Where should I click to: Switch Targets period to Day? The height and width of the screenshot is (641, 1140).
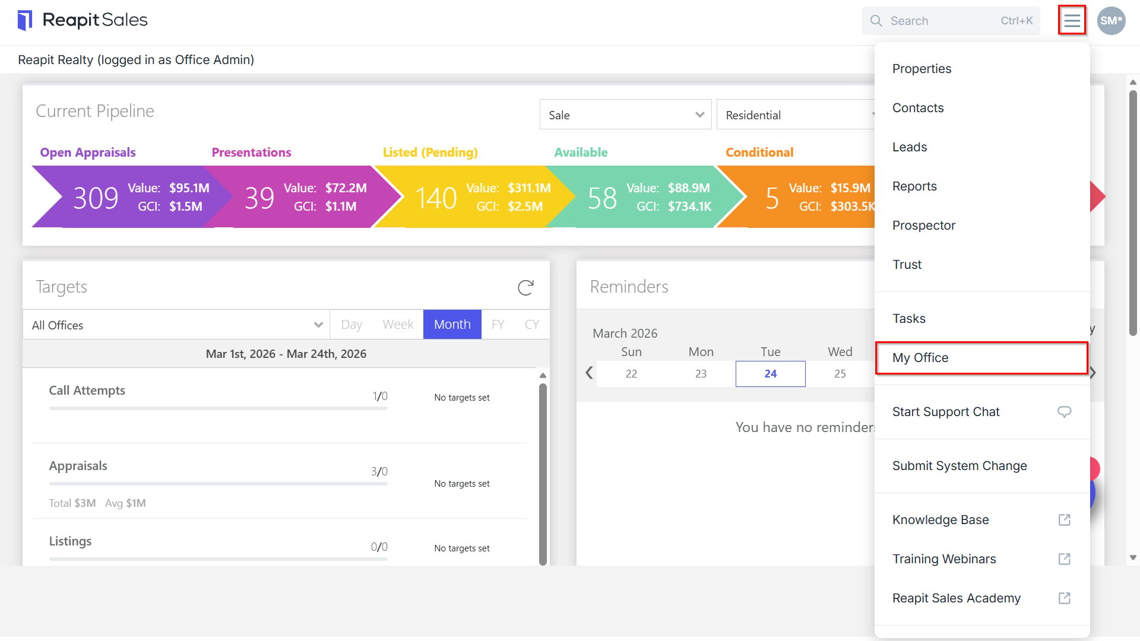tap(351, 325)
